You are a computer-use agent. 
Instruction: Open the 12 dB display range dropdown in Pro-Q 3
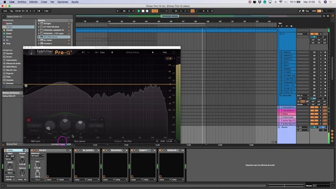[169, 58]
